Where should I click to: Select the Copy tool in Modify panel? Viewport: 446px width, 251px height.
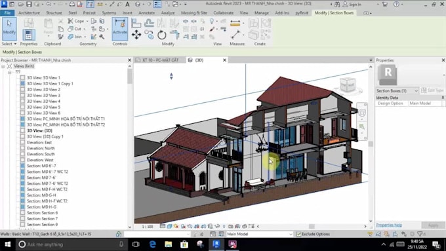pos(149,35)
